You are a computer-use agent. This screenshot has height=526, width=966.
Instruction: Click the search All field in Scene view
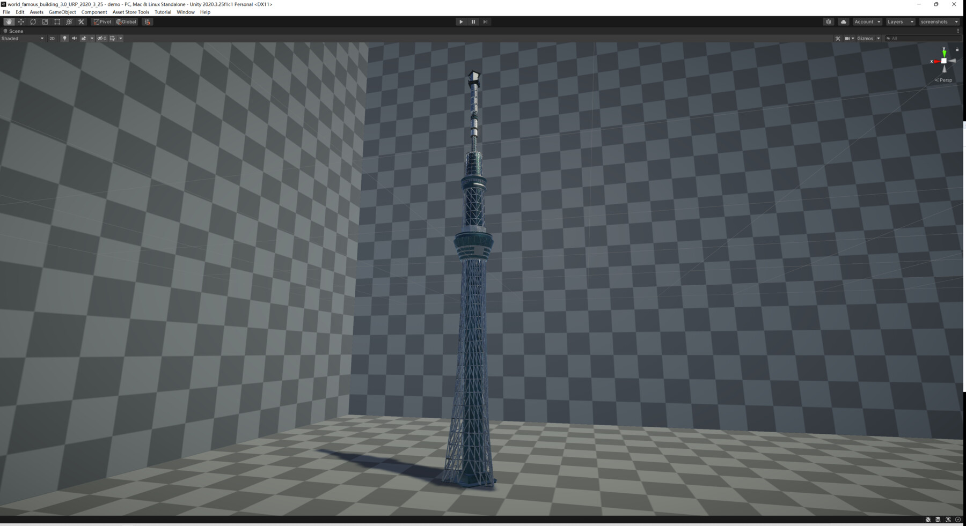(x=912, y=38)
